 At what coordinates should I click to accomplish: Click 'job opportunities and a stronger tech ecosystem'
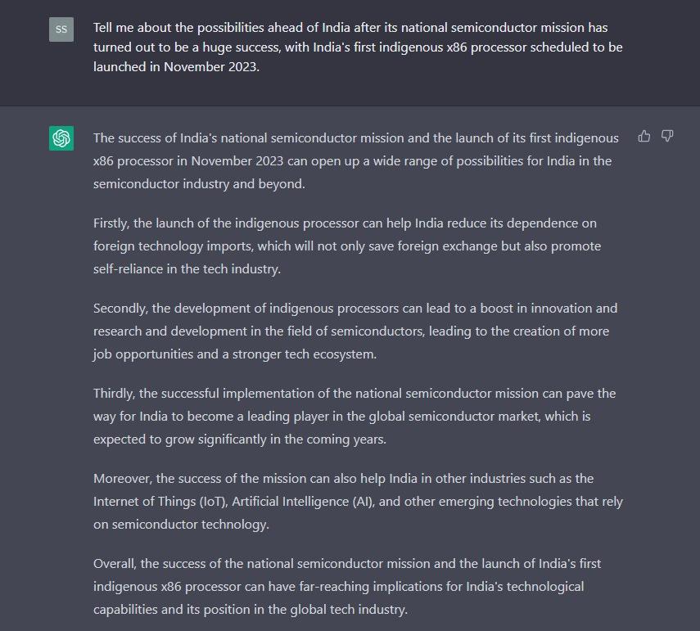coord(235,354)
